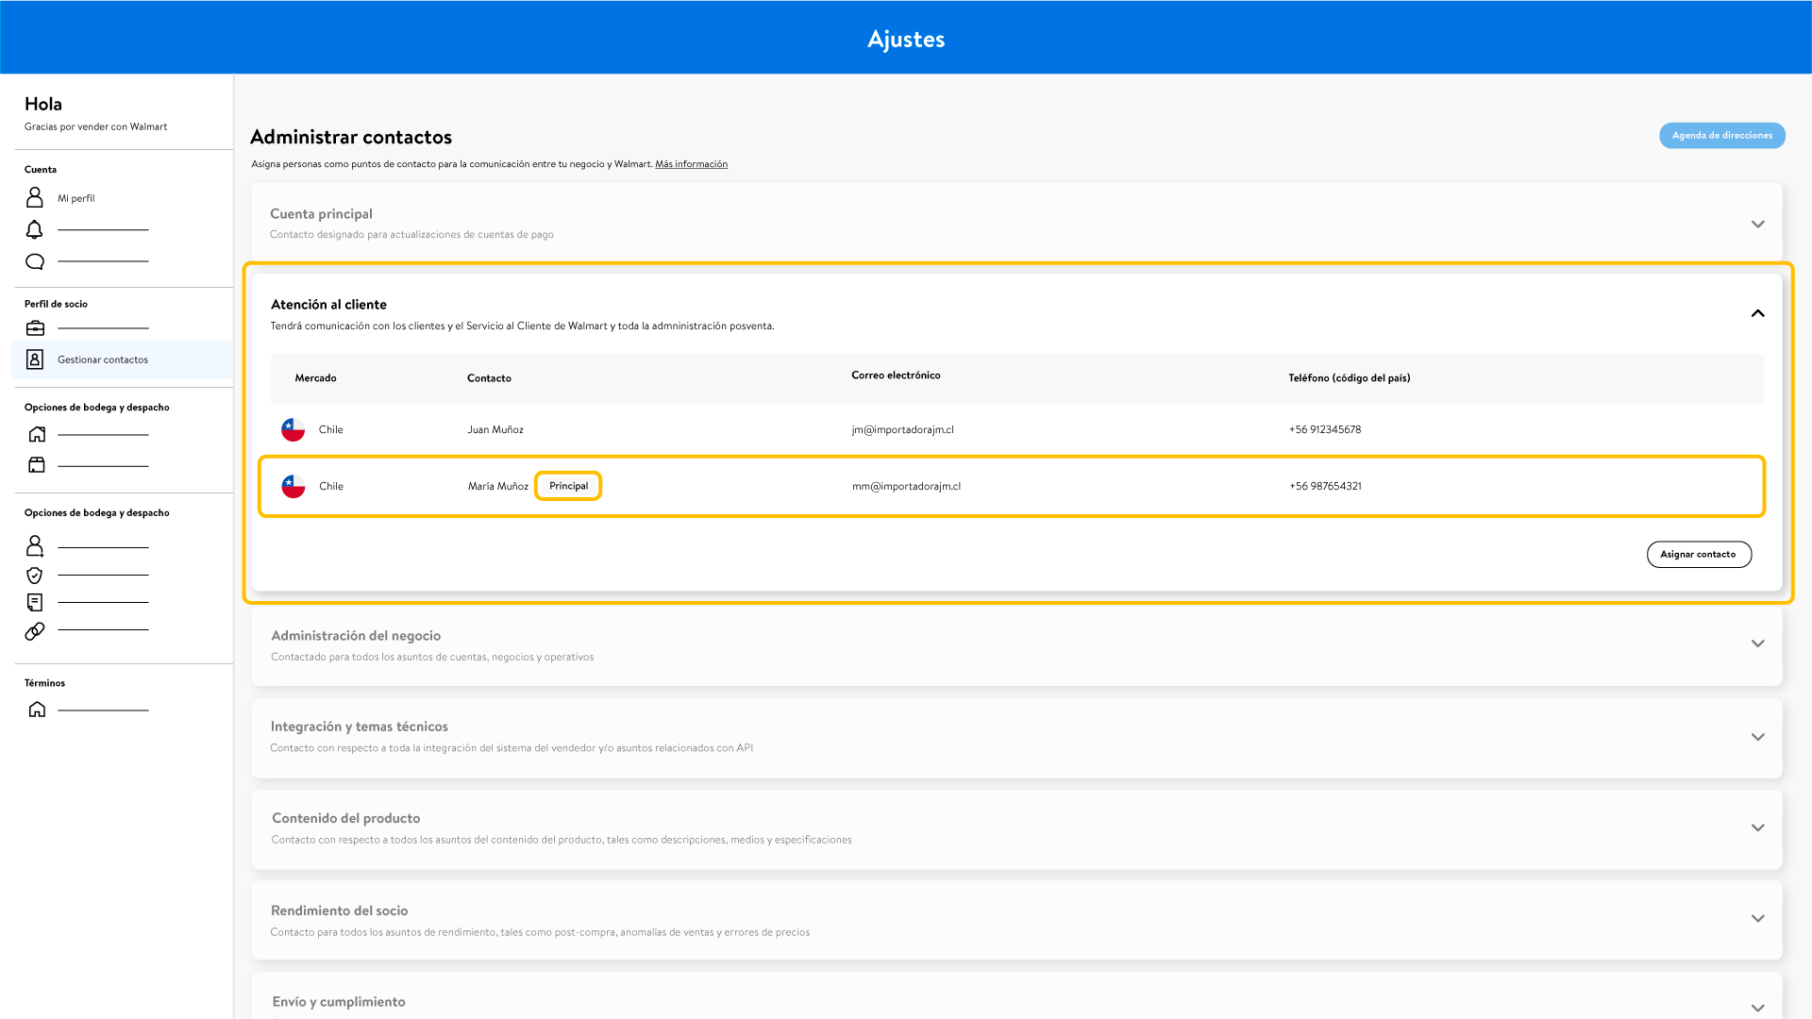Screen dimensions: 1812x1019
Task: Expand Administración del negocio section
Action: (1757, 643)
